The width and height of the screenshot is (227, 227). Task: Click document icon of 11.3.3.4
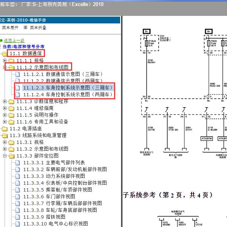17,183
